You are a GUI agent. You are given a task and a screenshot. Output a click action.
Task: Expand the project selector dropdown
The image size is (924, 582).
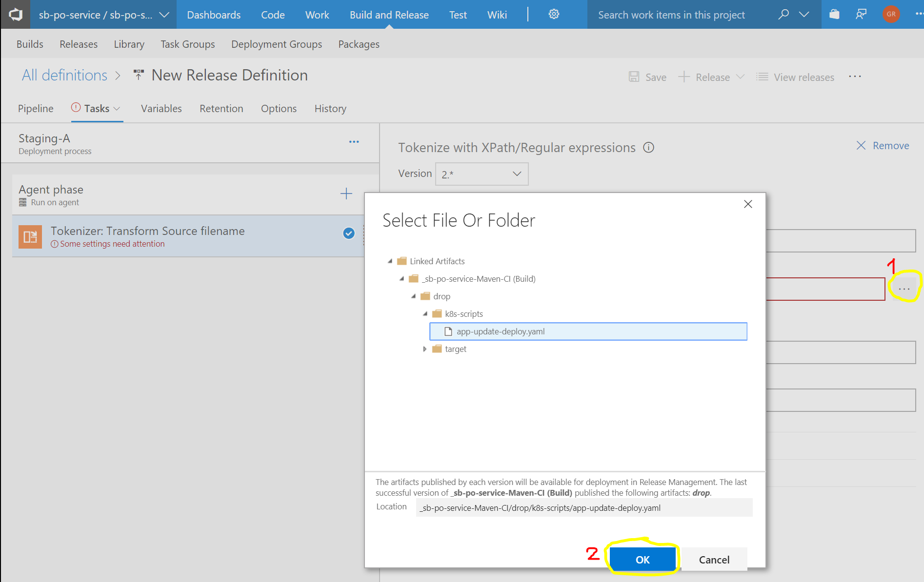pyautogui.click(x=164, y=15)
